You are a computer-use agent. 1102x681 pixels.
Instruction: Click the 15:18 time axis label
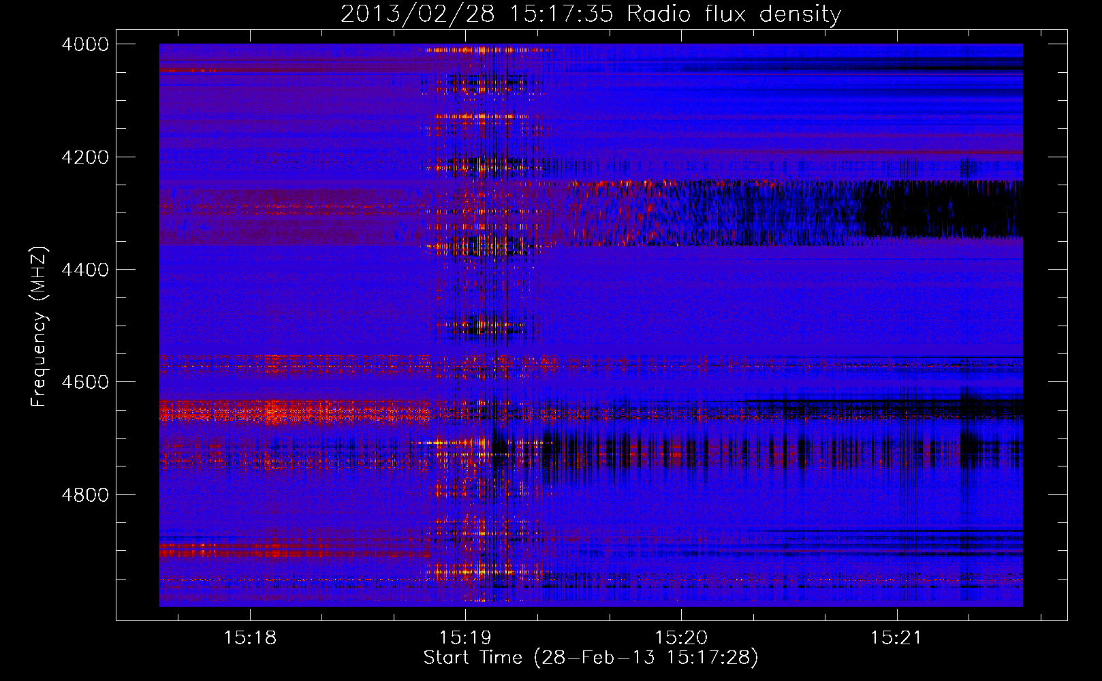250,638
